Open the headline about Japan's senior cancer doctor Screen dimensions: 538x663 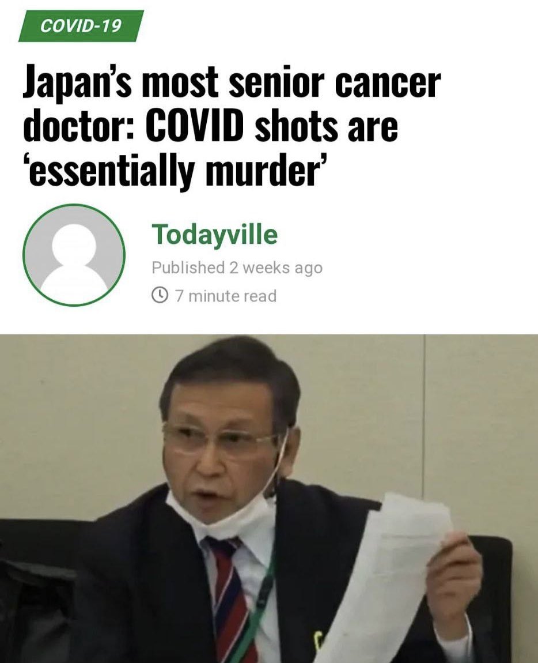[232, 125]
